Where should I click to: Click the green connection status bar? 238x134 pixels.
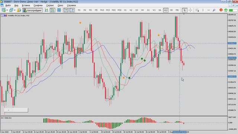(233, 10)
